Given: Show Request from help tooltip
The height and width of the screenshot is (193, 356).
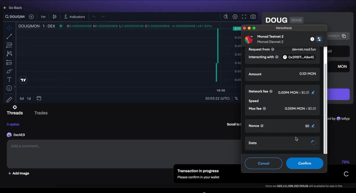Looking at the screenshot, I should tap(273, 49).
